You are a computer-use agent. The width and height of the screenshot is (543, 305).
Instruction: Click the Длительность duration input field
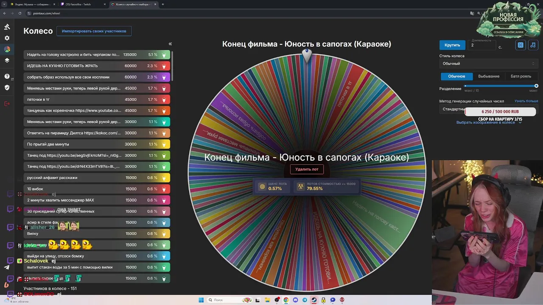pyautogui.click(x=482, y=45)
